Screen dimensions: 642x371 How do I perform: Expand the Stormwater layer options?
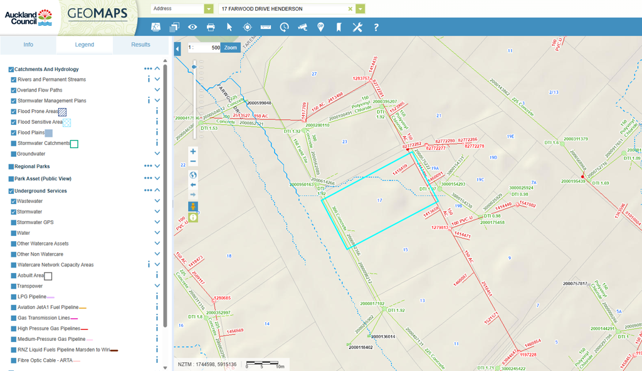click(157, 212)
